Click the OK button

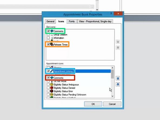click(93, 104)
